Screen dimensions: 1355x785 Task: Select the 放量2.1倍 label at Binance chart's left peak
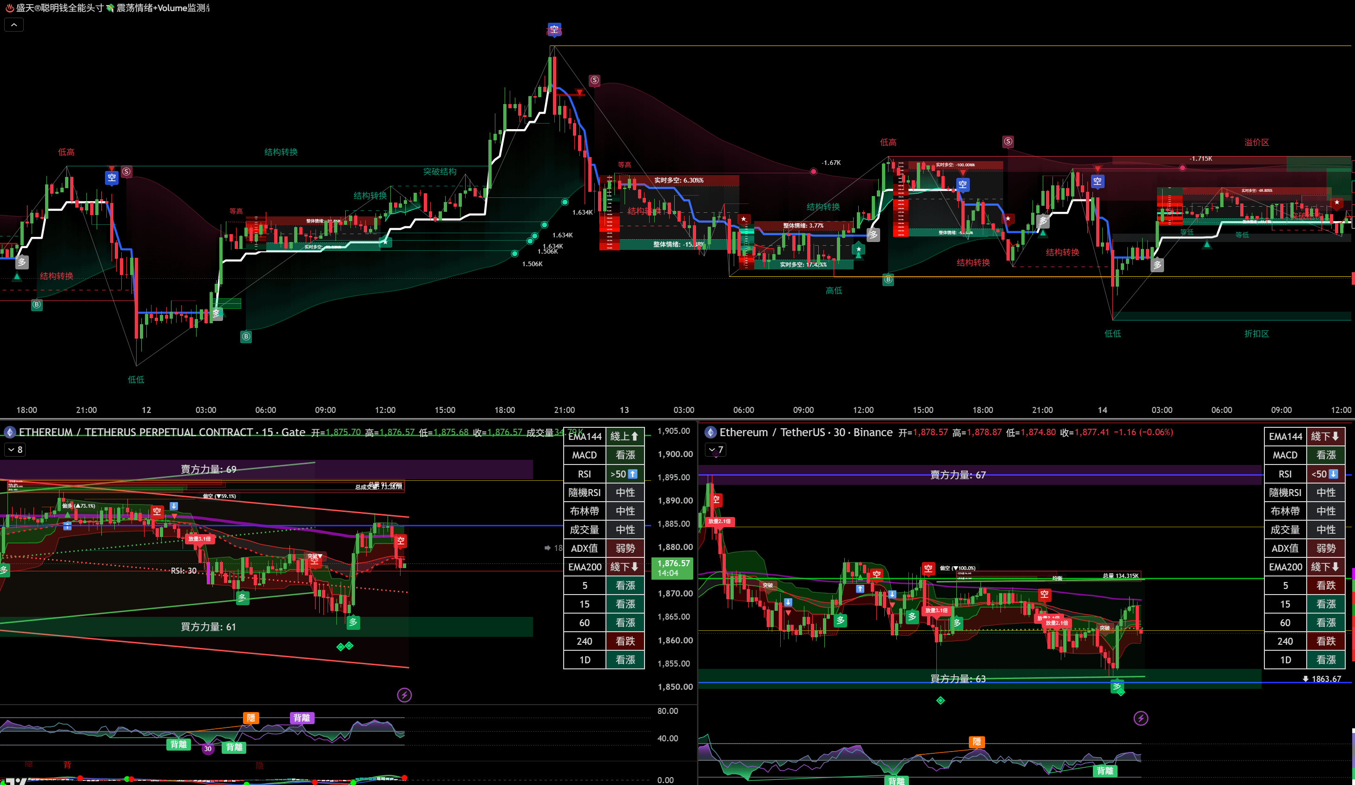coord(719,521)
